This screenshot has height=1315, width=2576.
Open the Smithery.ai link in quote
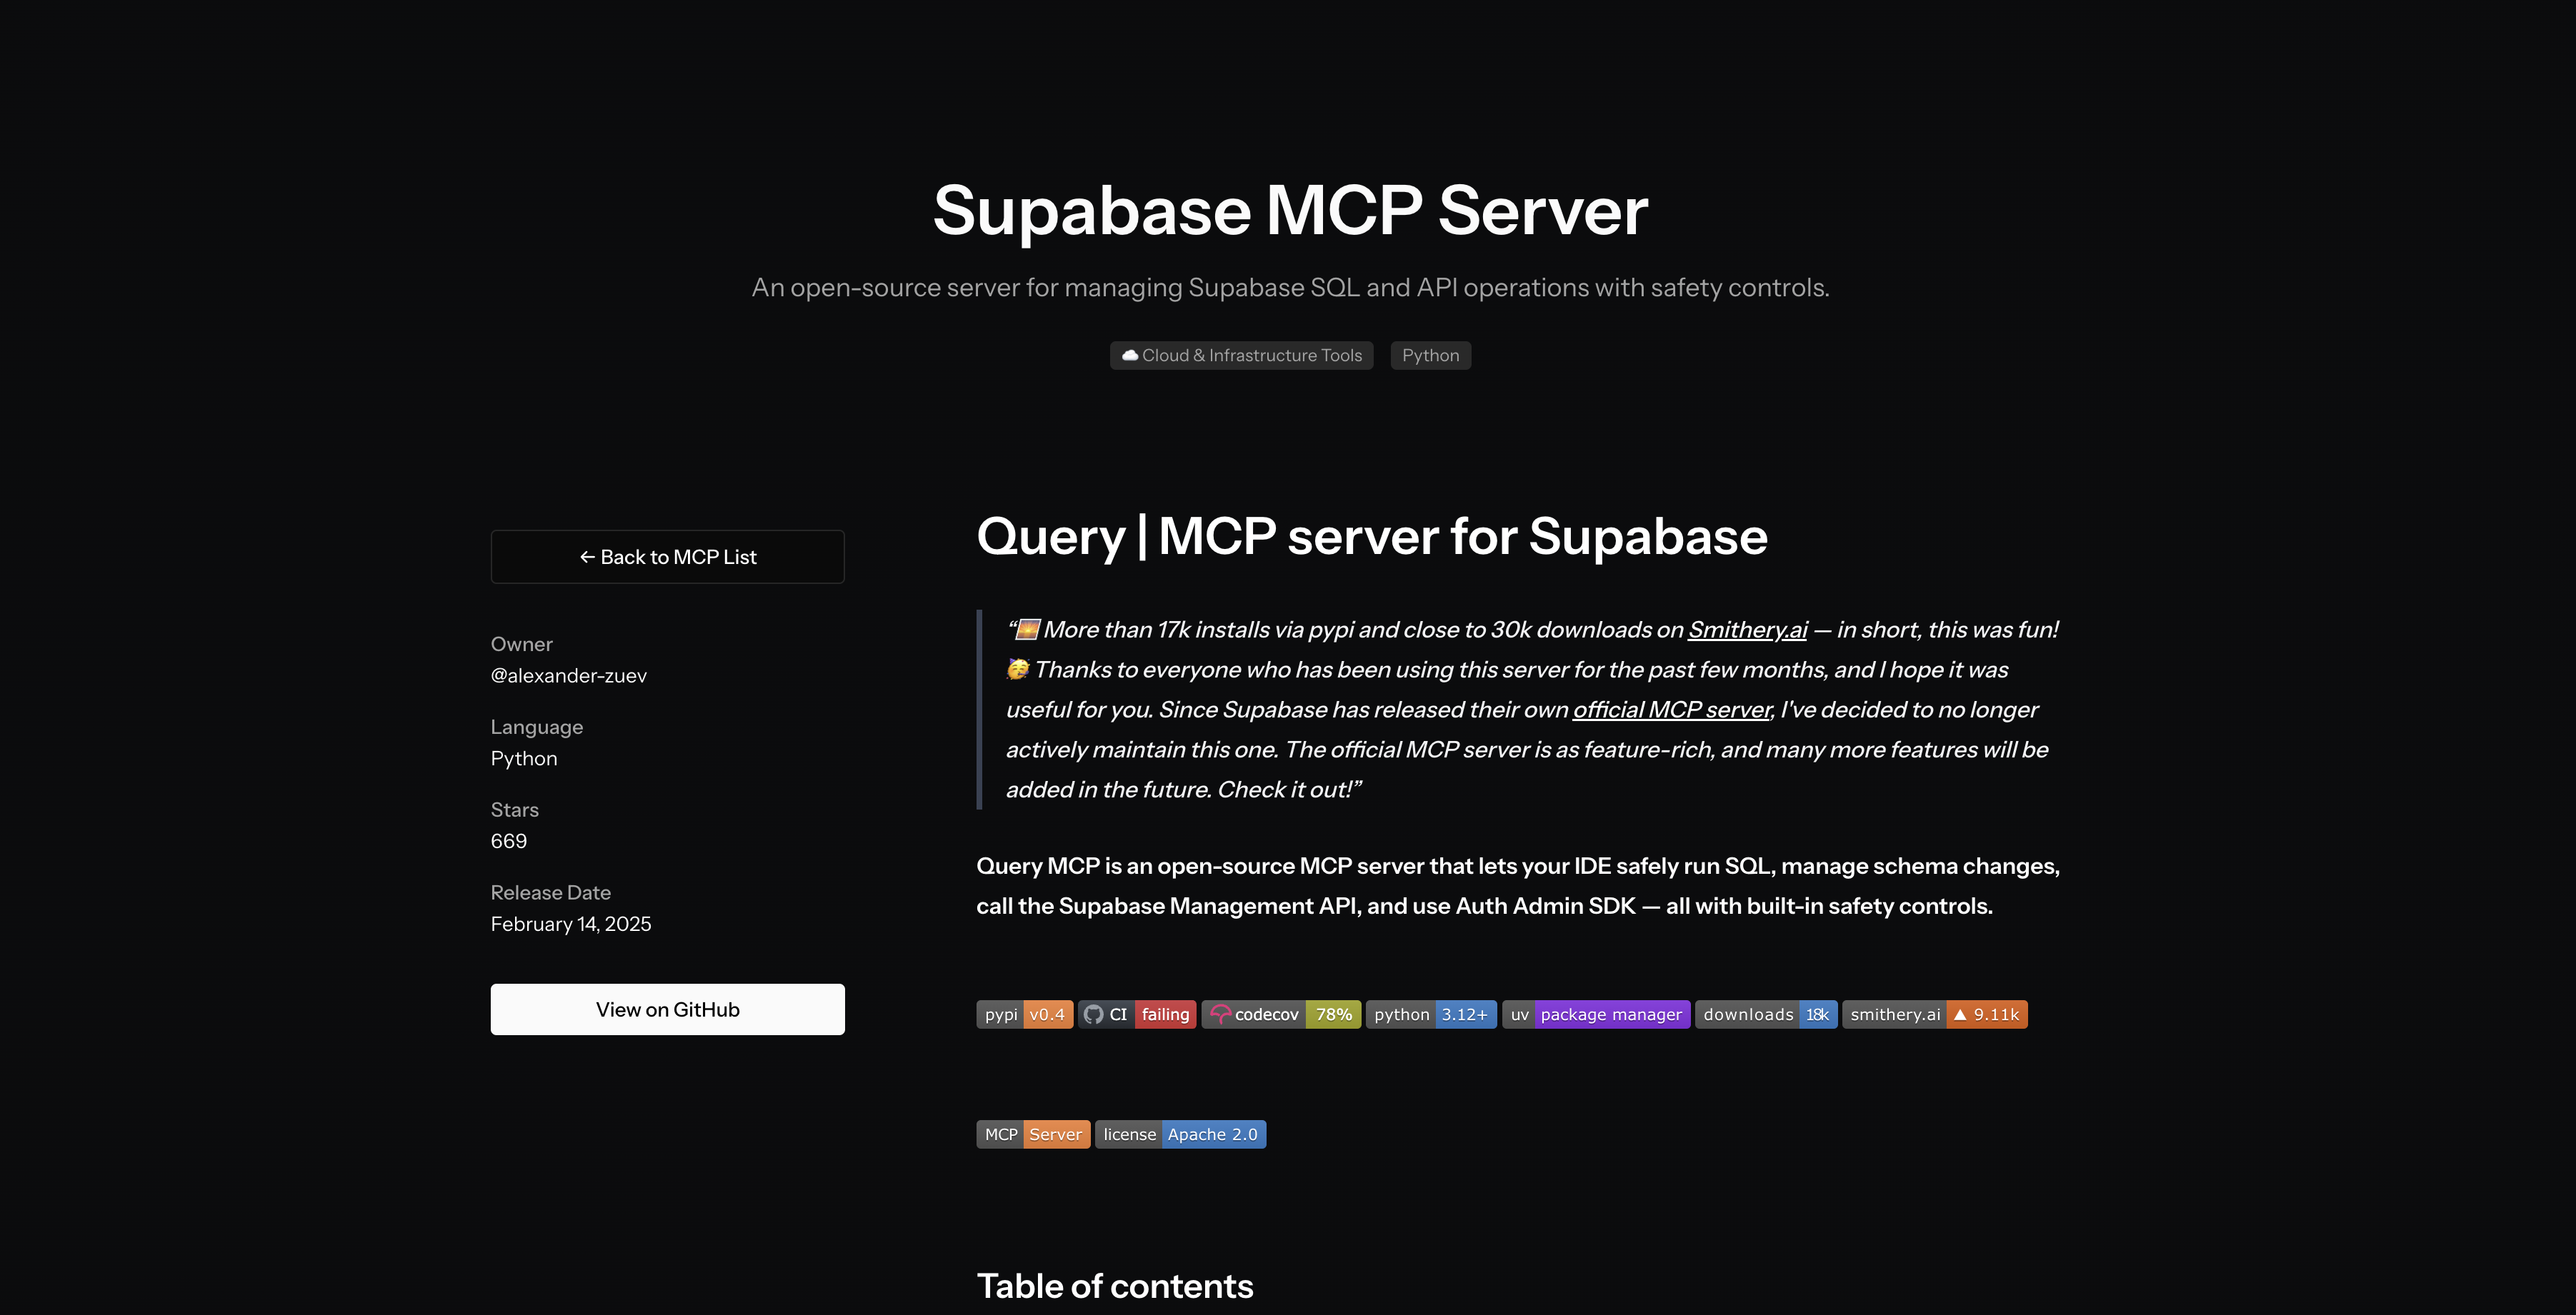(1747, 630)
